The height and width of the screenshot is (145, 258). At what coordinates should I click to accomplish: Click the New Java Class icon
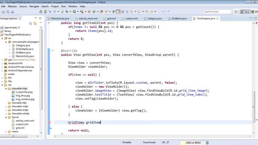point(94,12)
